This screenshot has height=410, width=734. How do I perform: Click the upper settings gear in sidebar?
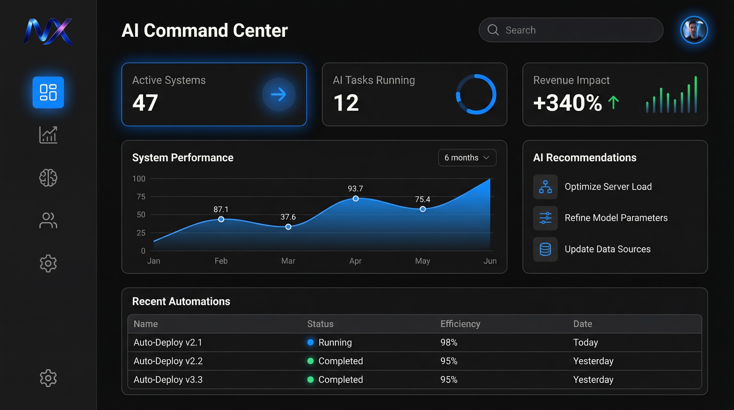[x=48, y=263]
